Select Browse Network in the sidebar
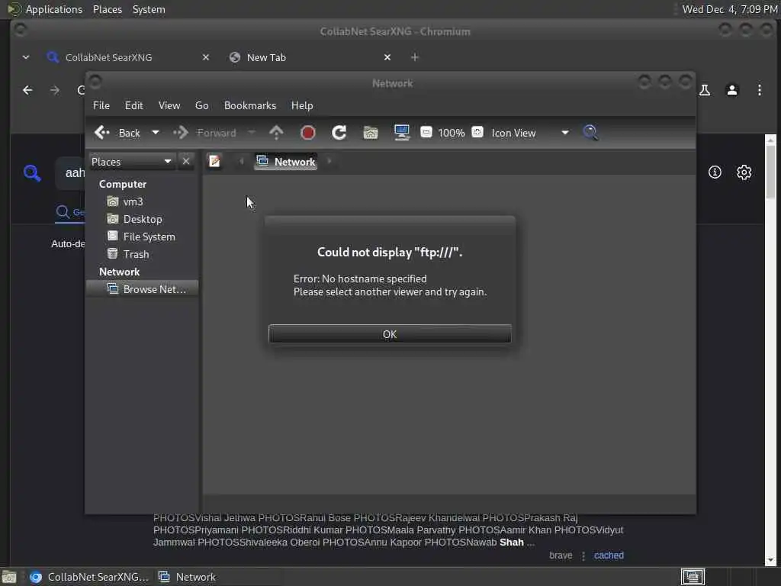The width and height of the screenshot is (781, 586). [x=142, y=289]
